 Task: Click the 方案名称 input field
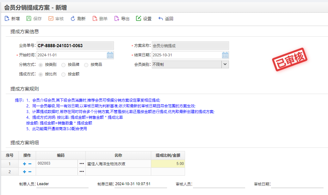(x=190, y=46)
